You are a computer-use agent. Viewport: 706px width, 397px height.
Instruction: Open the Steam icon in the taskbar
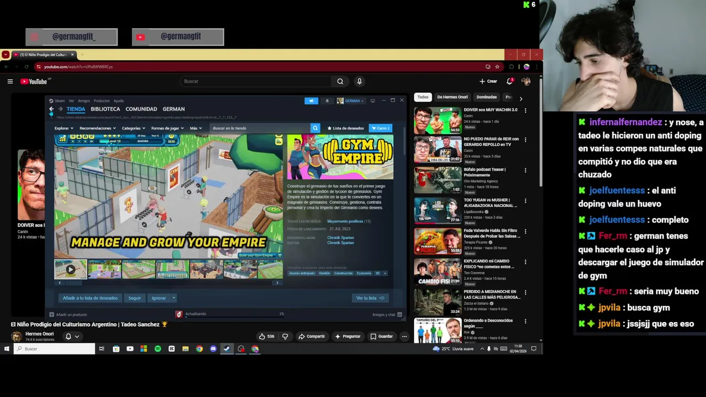[227, 348]
